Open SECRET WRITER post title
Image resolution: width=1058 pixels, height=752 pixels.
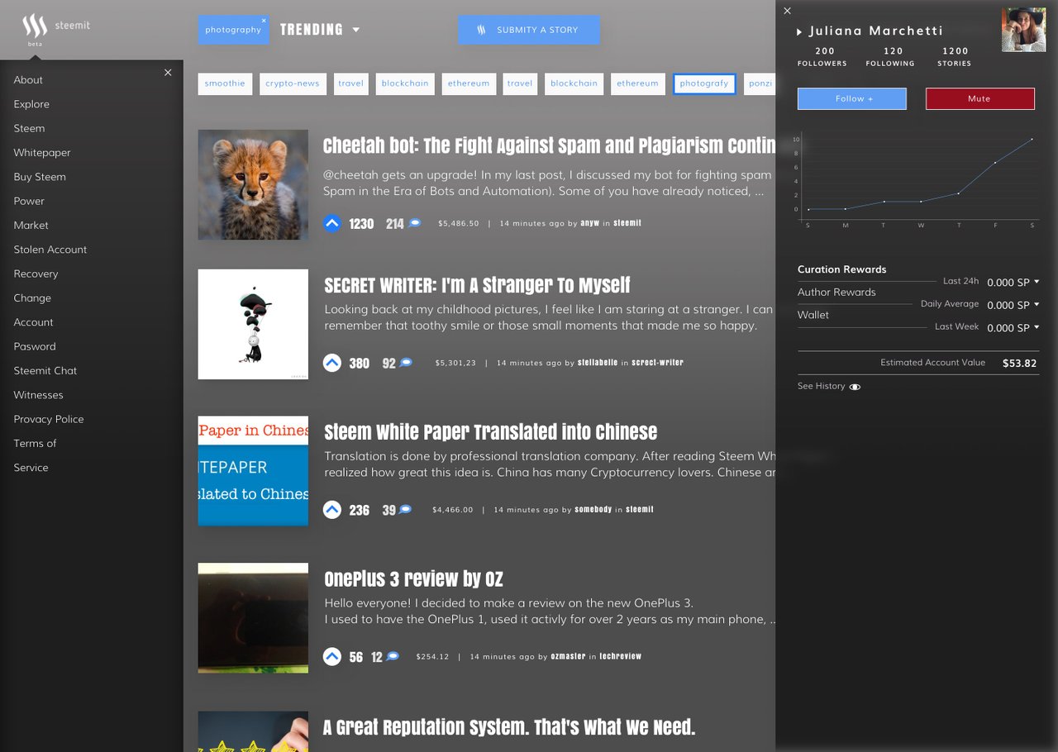point(477,286)
